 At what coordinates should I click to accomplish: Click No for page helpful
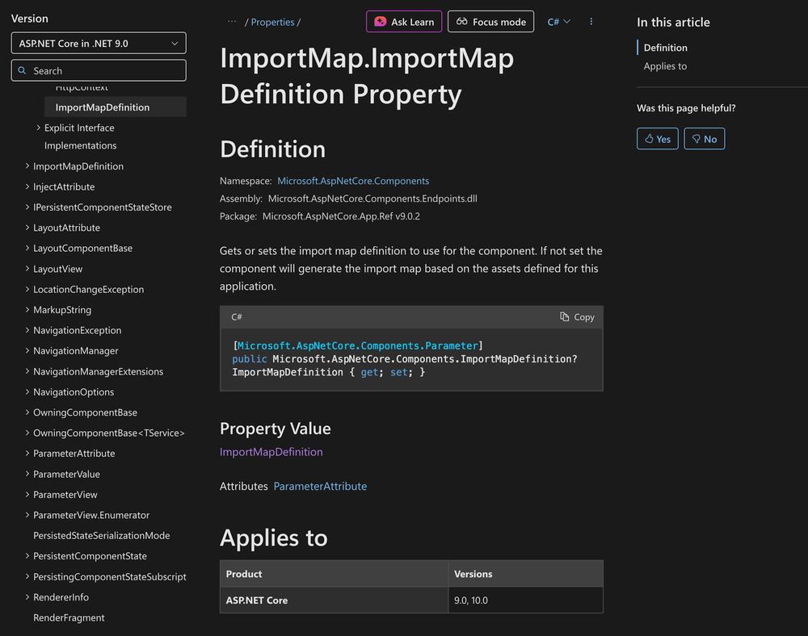coord(705,139)
